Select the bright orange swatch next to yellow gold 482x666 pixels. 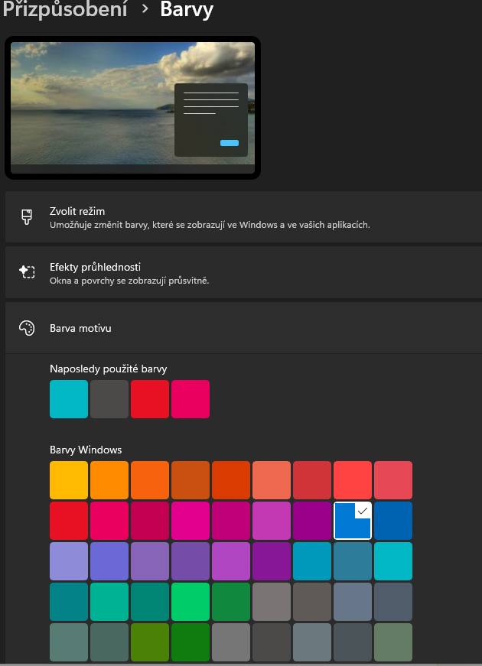point(109,480)
